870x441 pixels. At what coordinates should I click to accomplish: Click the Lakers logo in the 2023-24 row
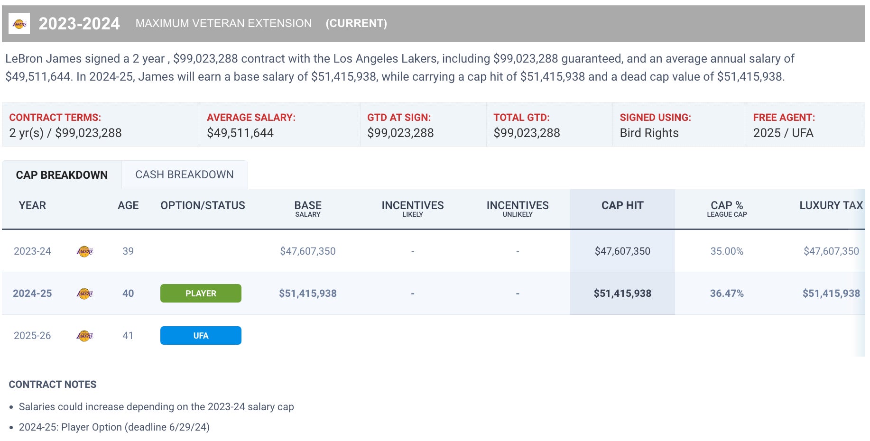(84, 251)
